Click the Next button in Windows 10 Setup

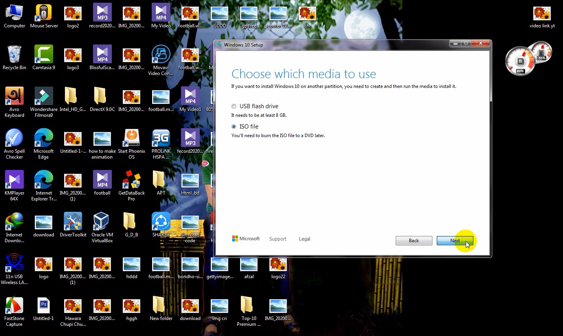(x=455, y=241)
